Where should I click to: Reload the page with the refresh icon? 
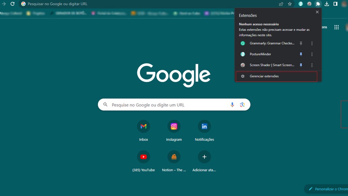pyautogui.click(x=12, y=4)
